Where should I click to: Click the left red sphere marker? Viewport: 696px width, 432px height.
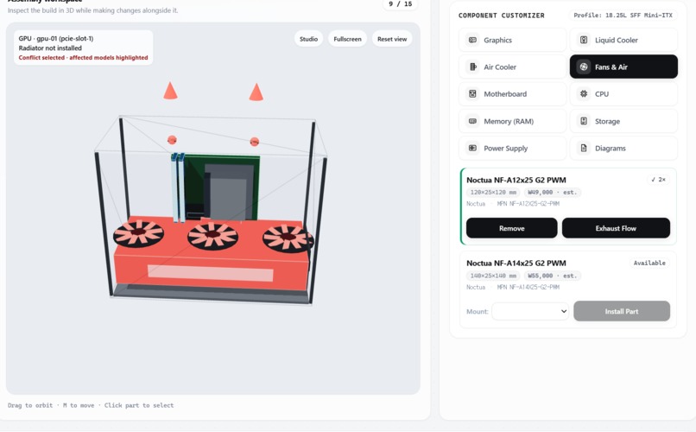[x=172, y=140]
